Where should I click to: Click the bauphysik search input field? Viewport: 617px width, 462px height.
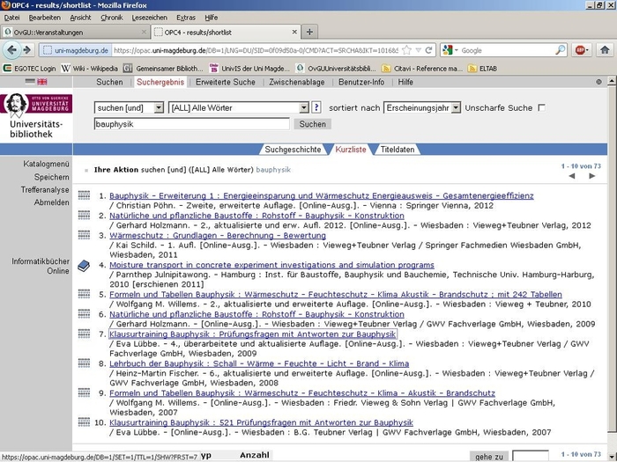tap(191, 124)
